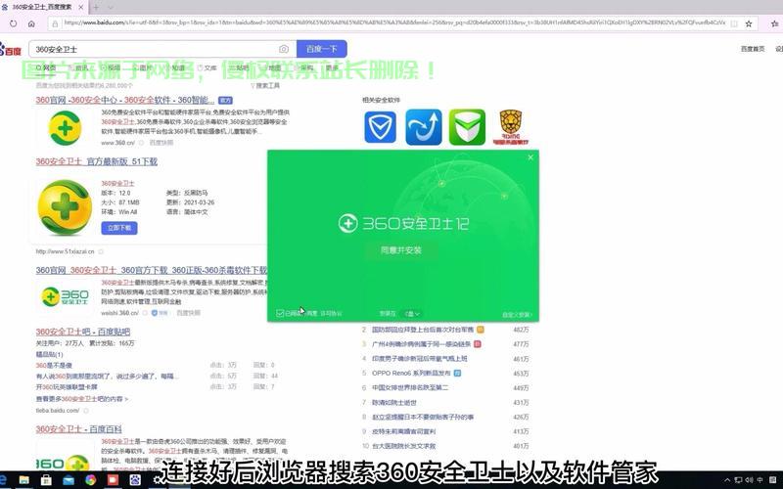783x489 pixels.
Task: Open hot topic 陈清如院士逝世
Action: 394,402
